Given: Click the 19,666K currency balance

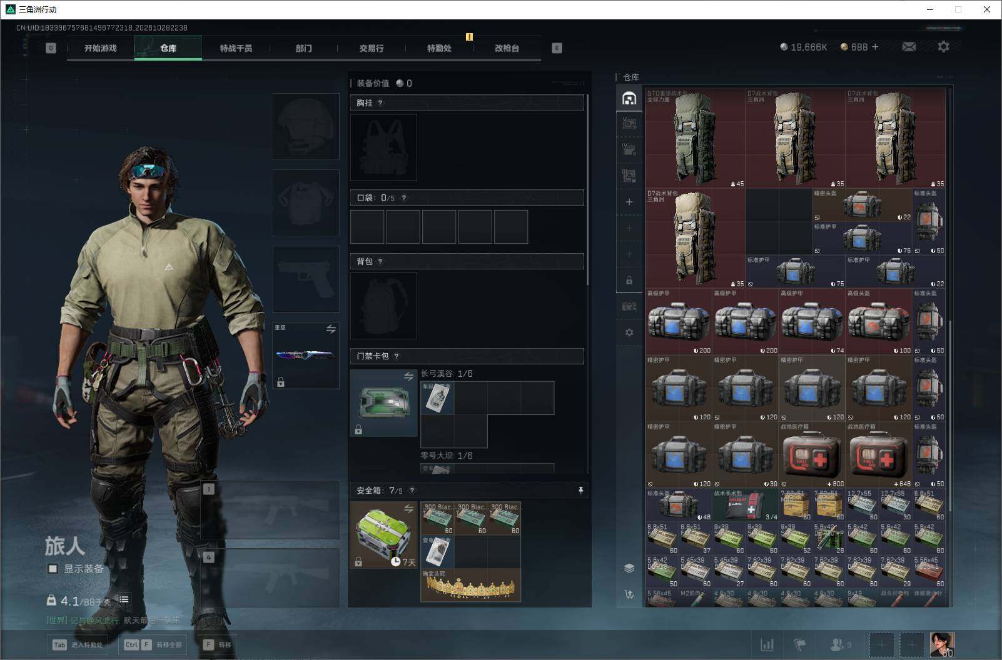Looking at the screenshot, I should (x=804, y=47).
